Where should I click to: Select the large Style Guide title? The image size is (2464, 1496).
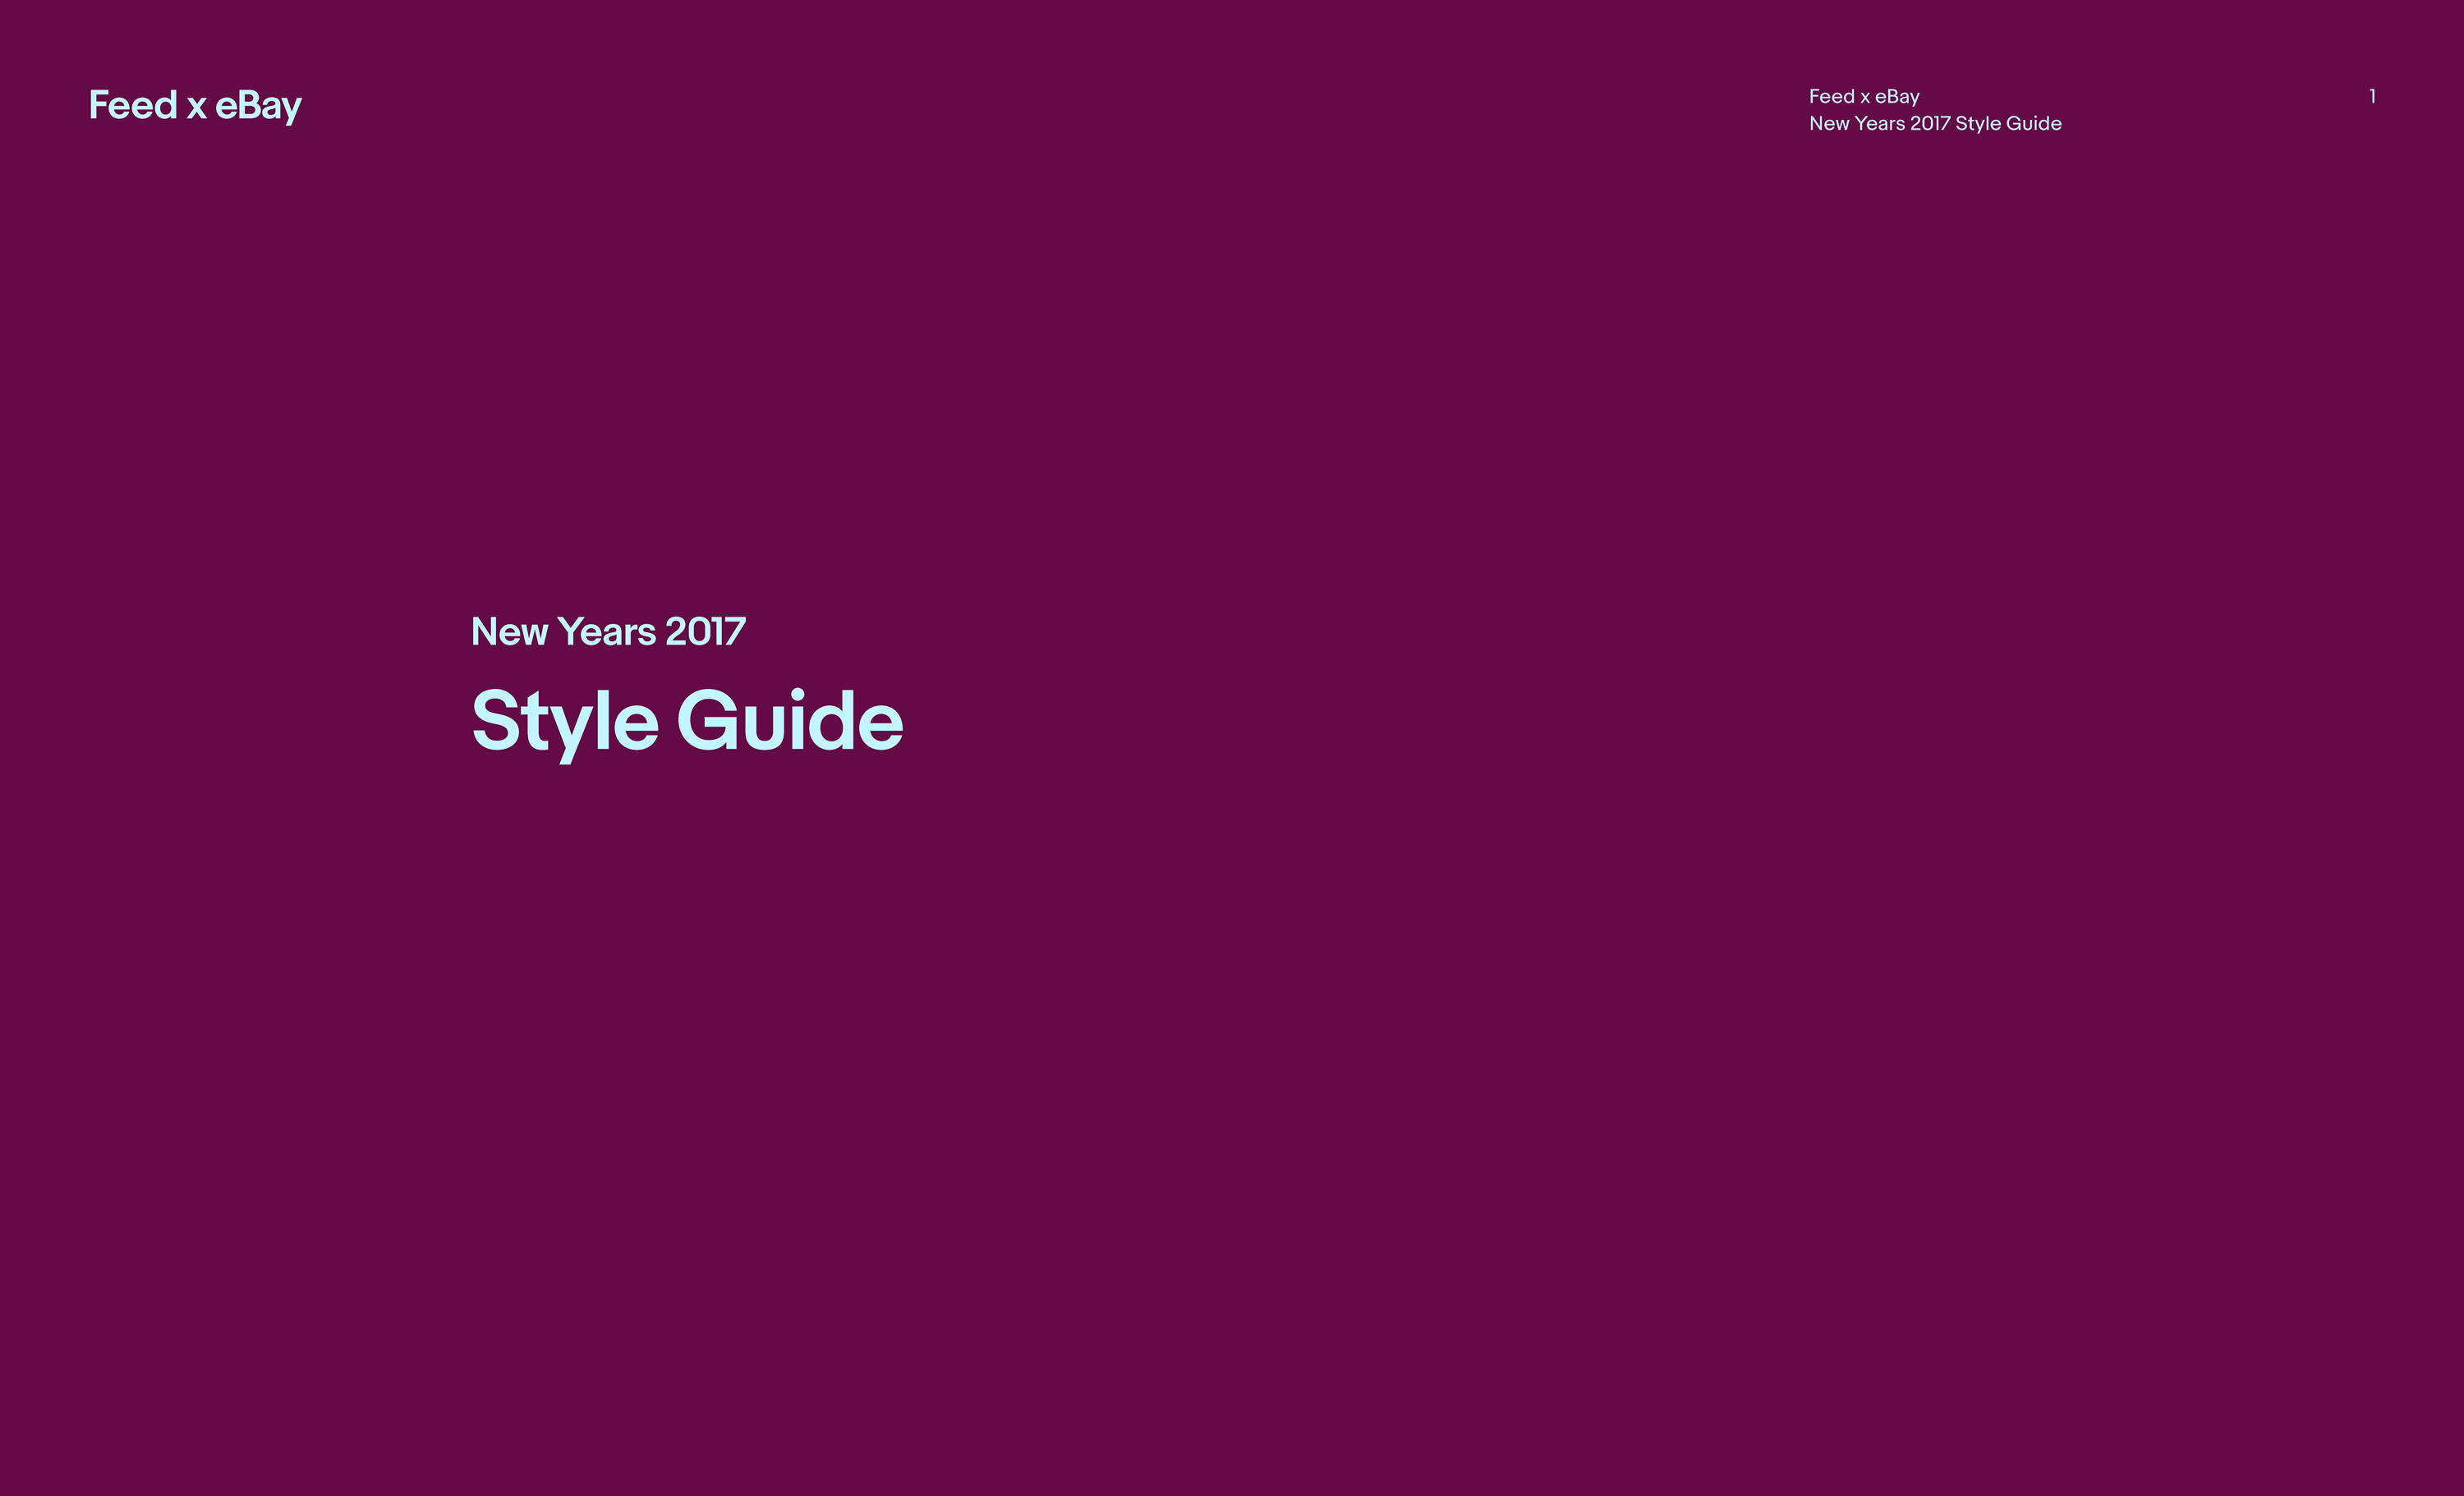point(687,720)
